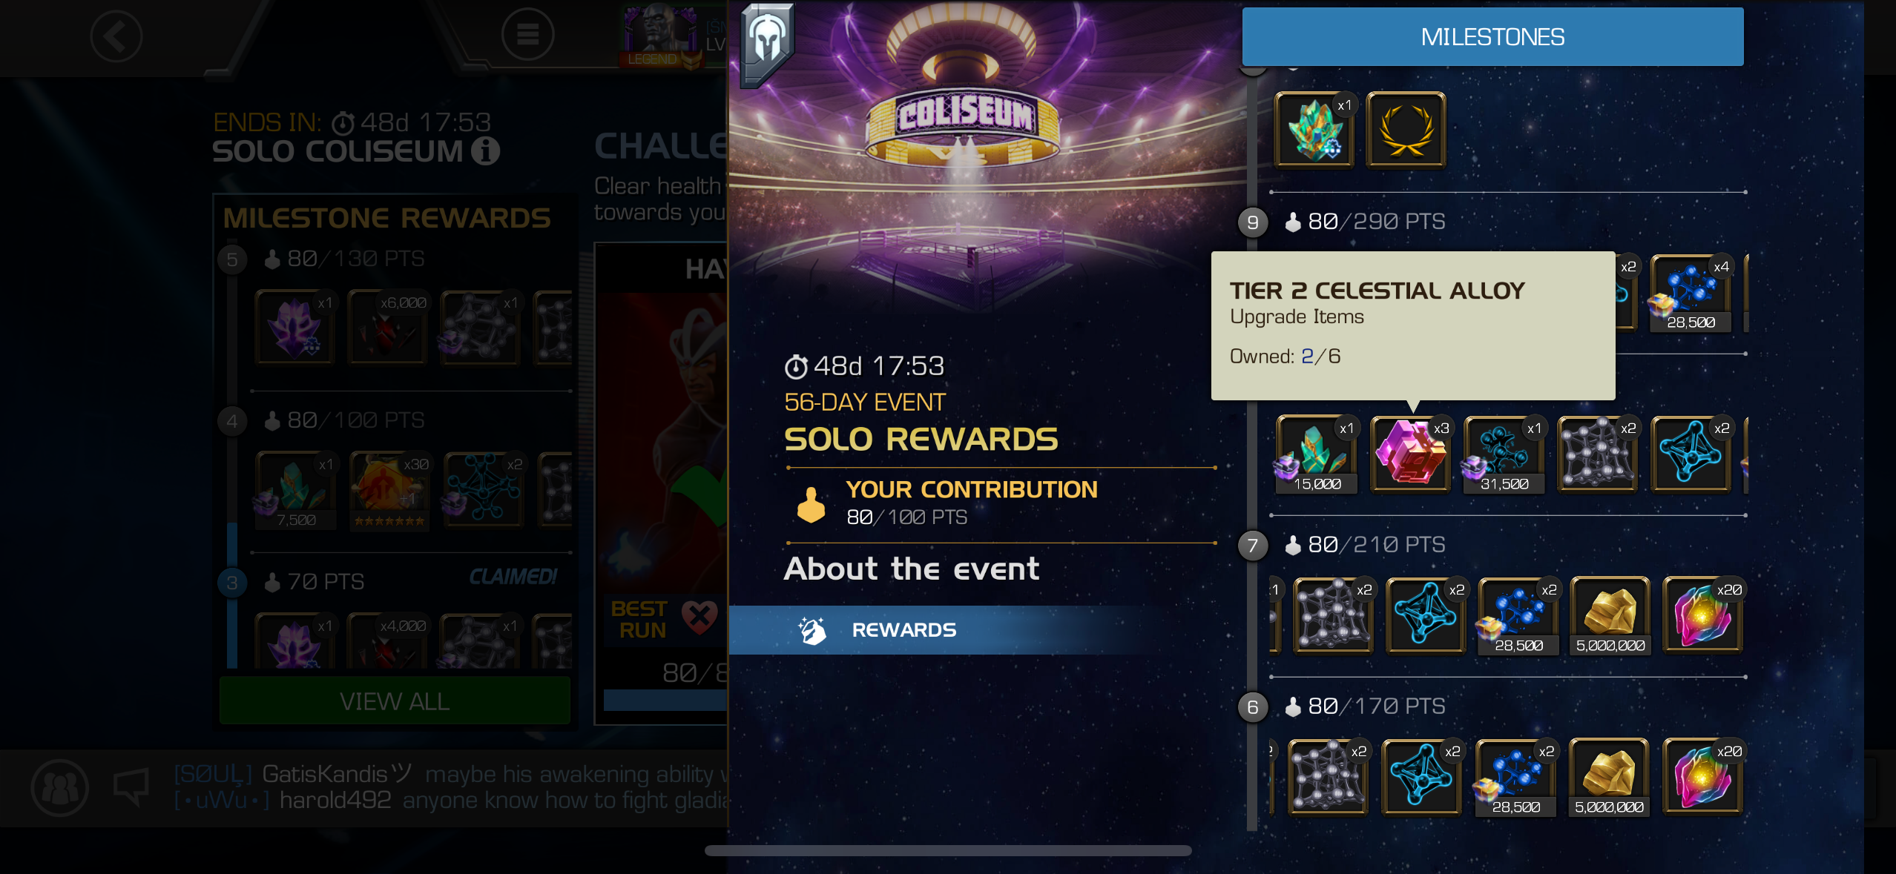Click the horizontal scrollbar at the bottom

(x=948, y=850)
